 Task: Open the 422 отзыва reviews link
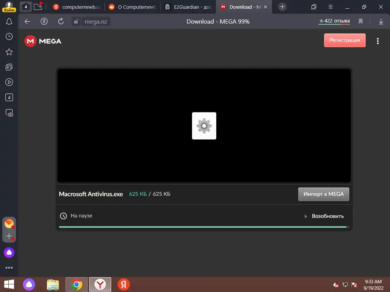334,21
